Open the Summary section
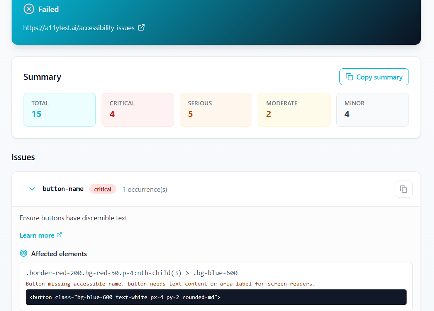 pos(42,77)
